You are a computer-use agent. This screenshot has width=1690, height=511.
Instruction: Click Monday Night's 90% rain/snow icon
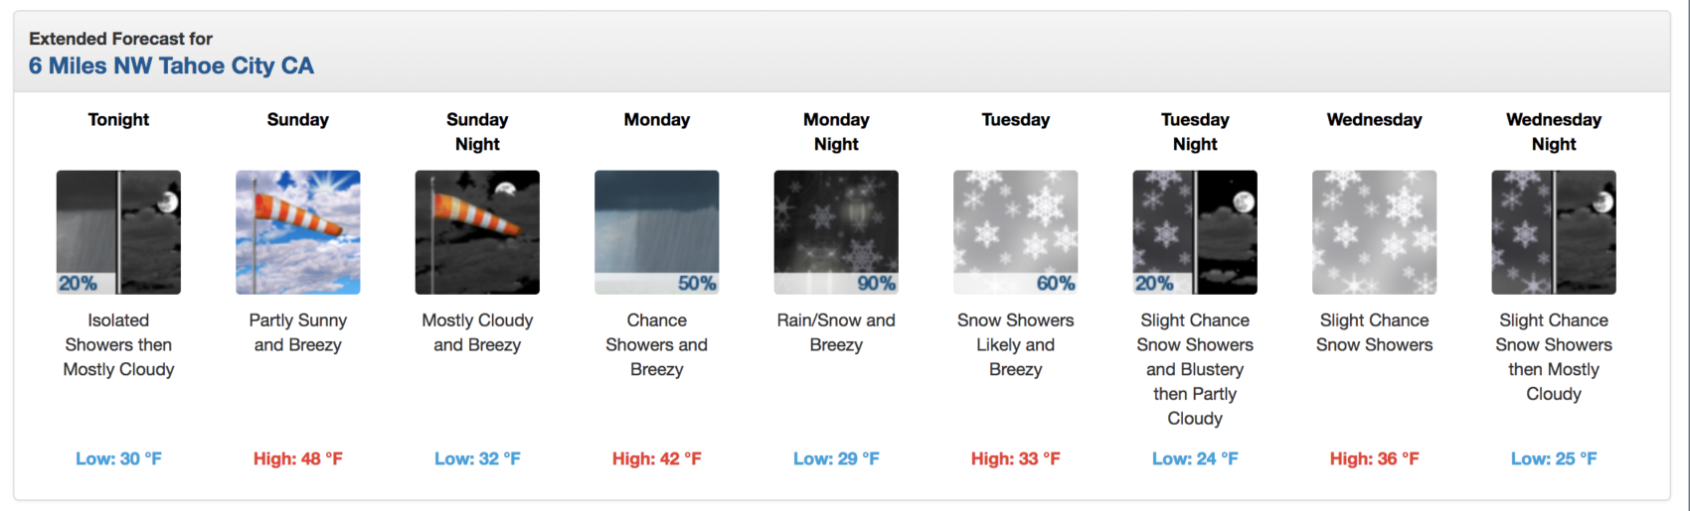(x=836, y=232)
